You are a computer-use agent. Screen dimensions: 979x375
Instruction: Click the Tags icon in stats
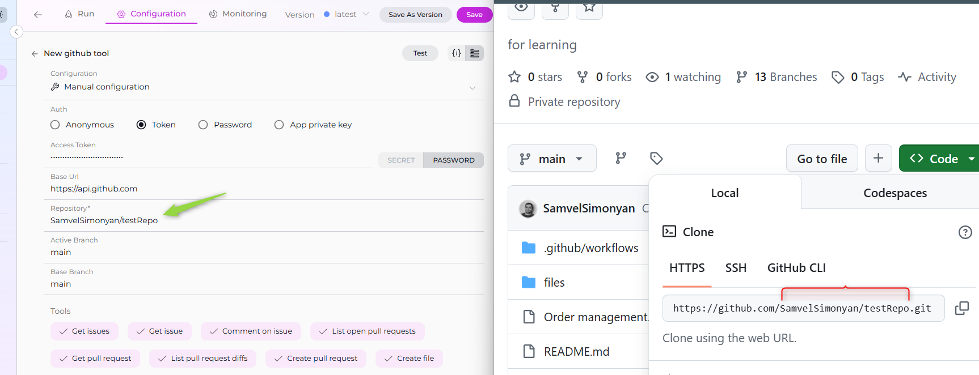click(x=838, y=77)
